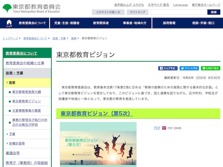Click 教育委員会について breadcrumb link
The image size is (223, 167).
click(x=35, y=38)
